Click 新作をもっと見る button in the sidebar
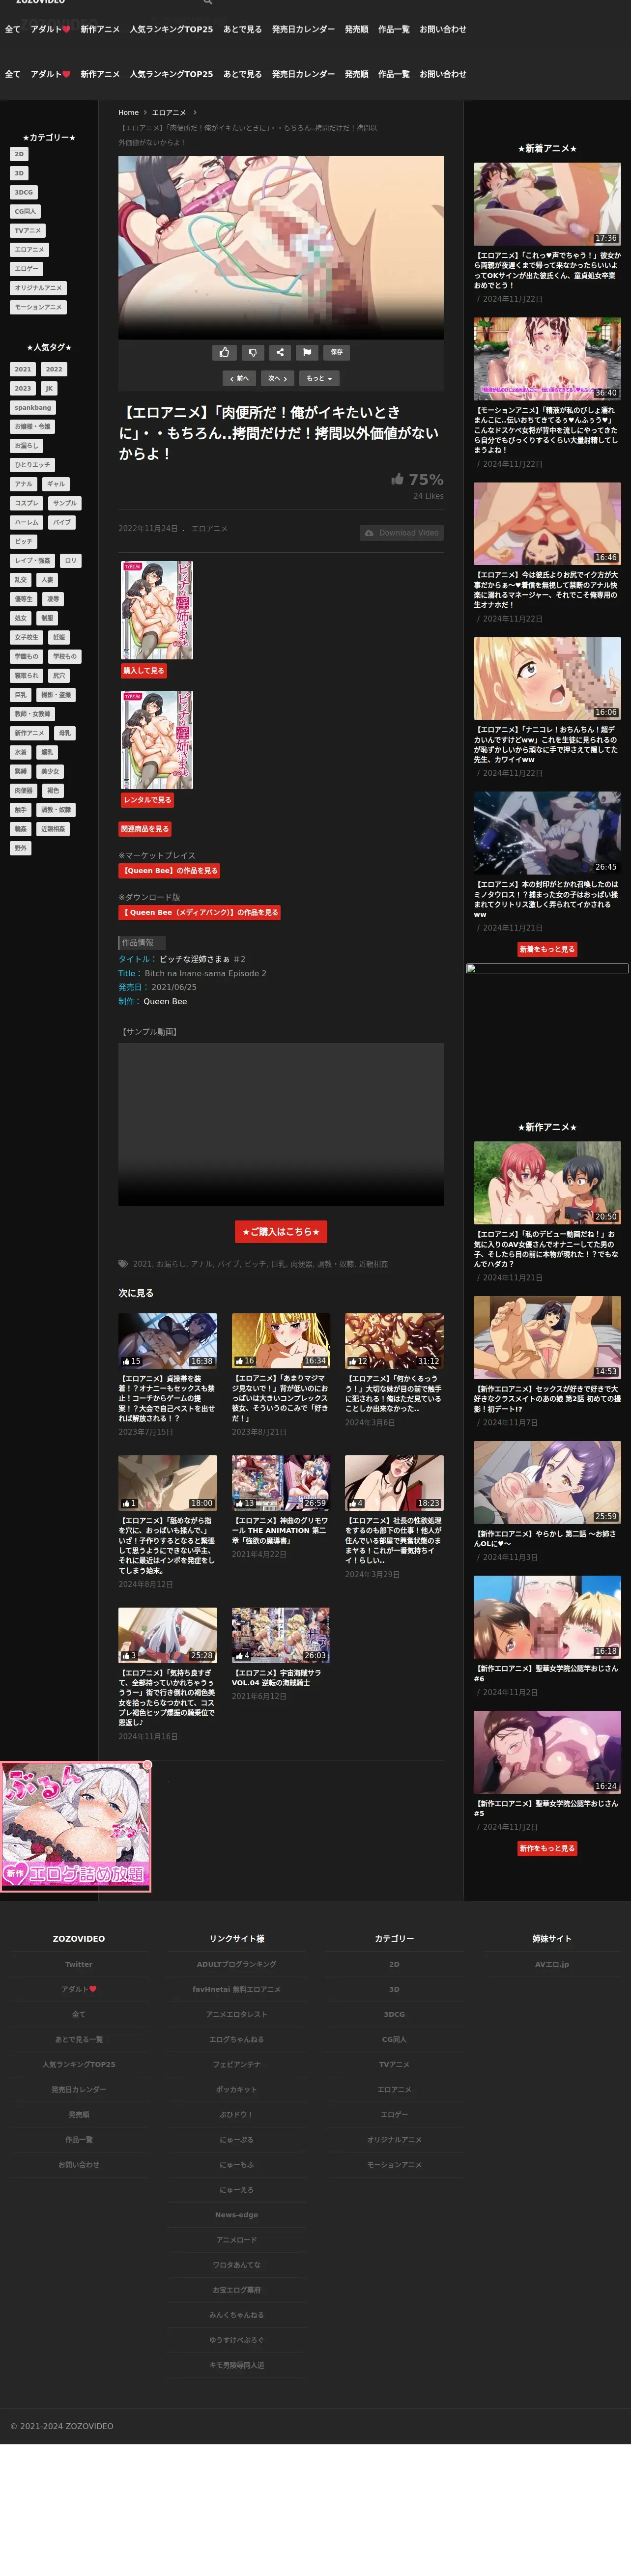Image resolution: width=631 pixels, height=2576 pixels. click(x=547, y=1848)
